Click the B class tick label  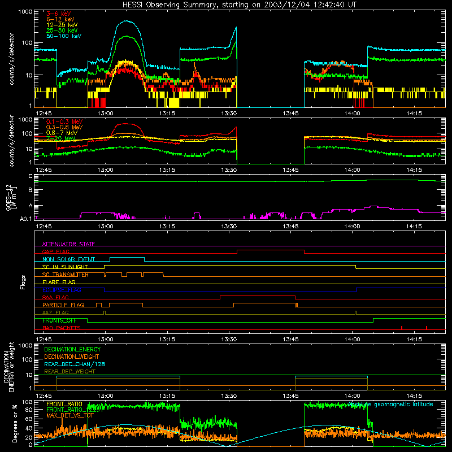(31, 190)
